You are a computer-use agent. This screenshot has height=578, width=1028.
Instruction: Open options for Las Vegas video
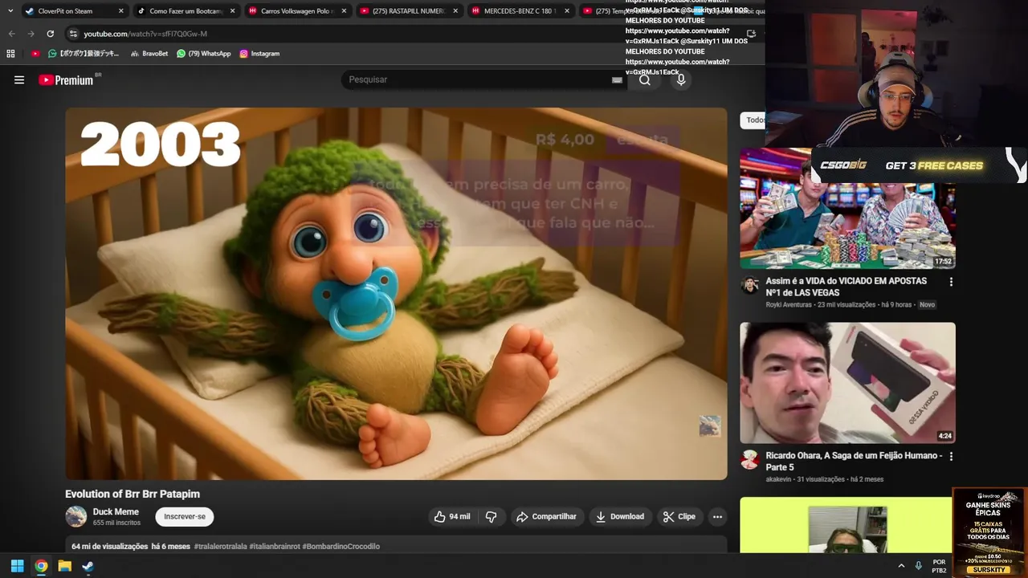[x=951, y=282]
